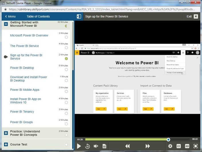Click Get button under Services in video
The height and width of the screenshot is (152, 202).
tap(122, 109)
